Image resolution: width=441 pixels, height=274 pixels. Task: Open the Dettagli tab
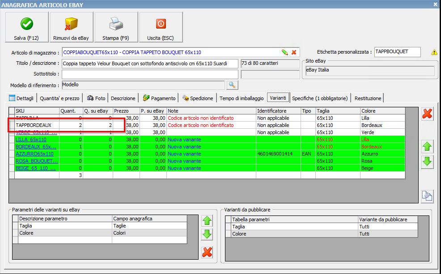tap(21, 98)
